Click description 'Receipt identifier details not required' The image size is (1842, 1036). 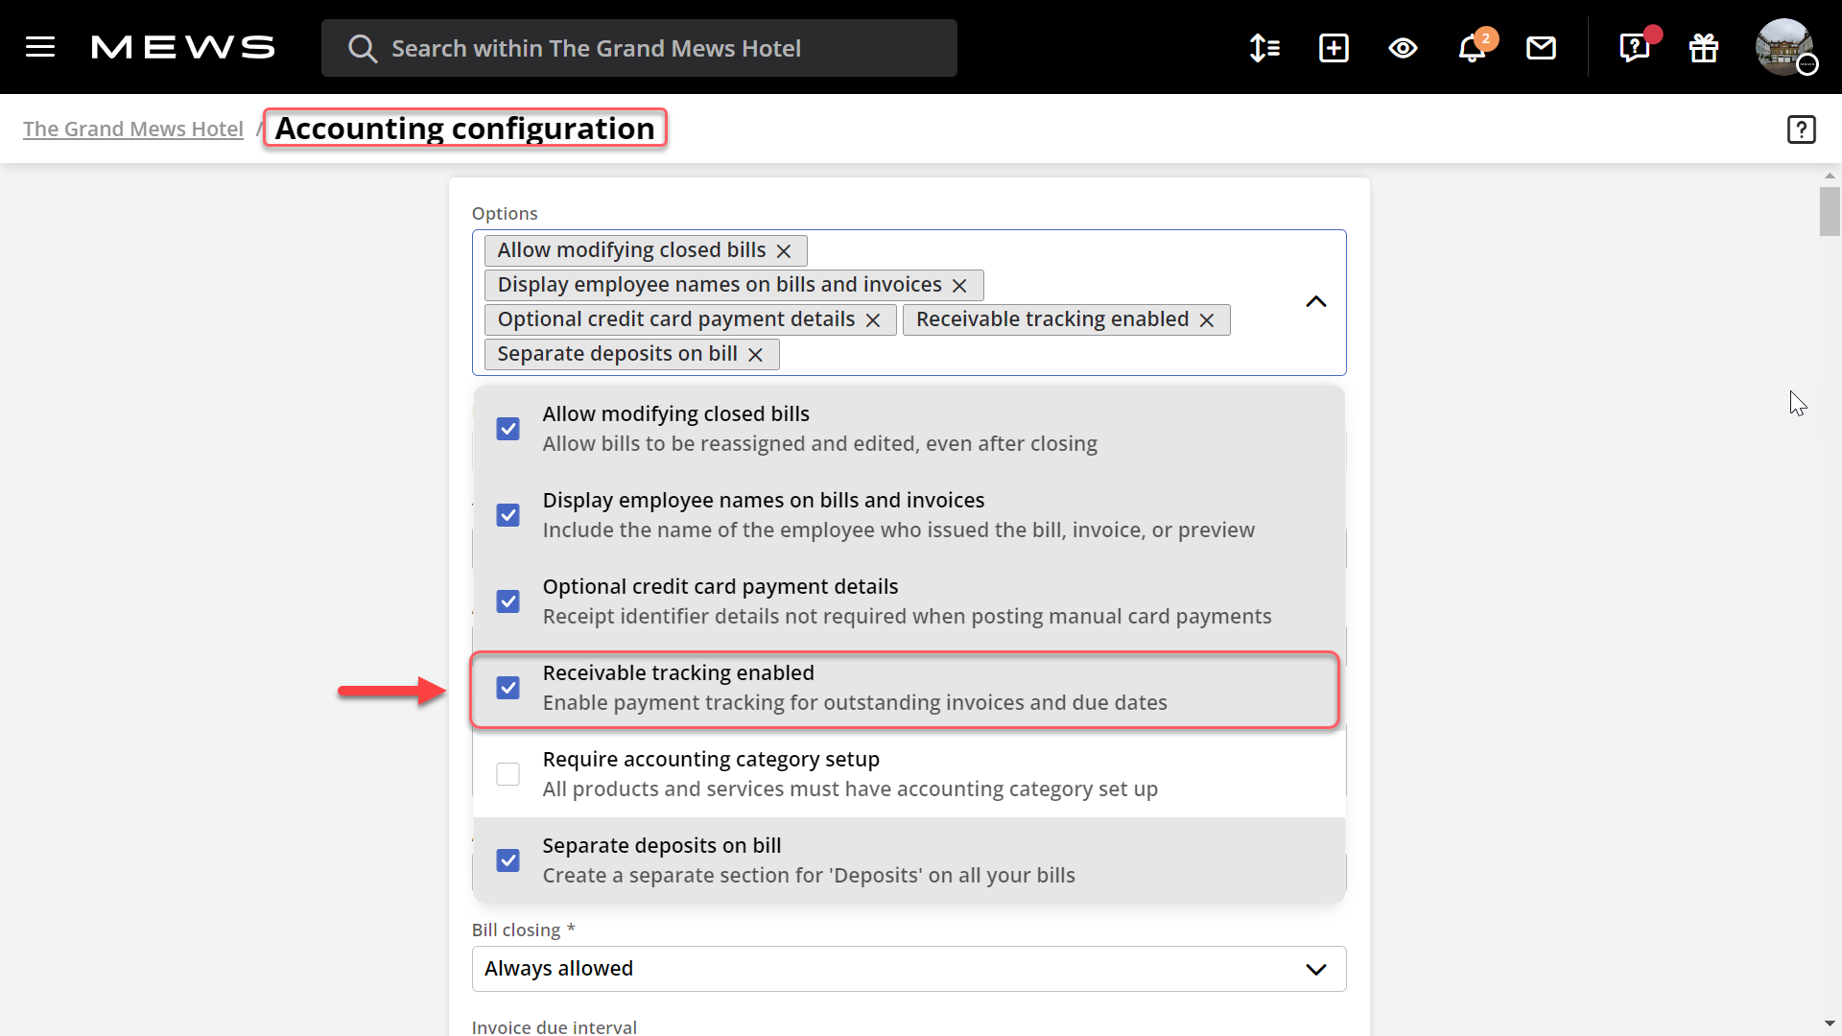point(908,617)
